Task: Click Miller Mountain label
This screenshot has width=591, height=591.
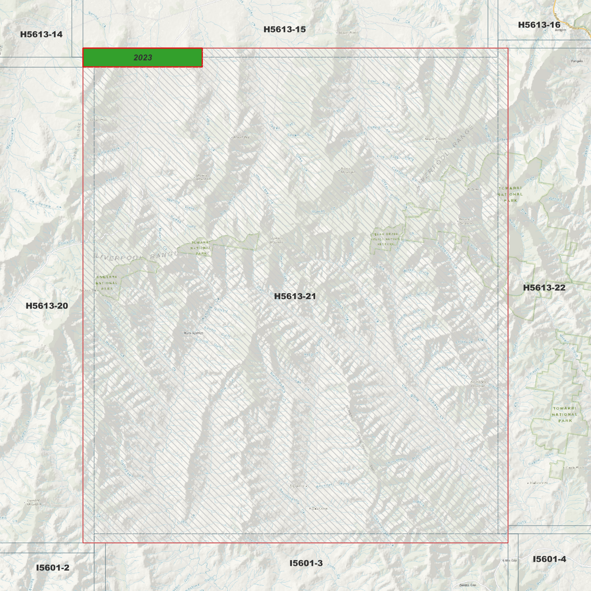Action: pyautogui.click(x=203, y=177)
